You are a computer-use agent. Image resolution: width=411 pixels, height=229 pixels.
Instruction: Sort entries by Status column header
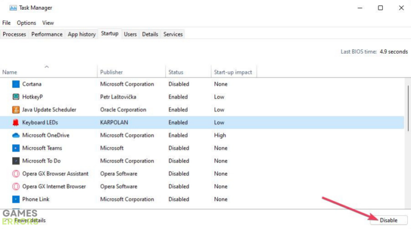pos(176,72)
